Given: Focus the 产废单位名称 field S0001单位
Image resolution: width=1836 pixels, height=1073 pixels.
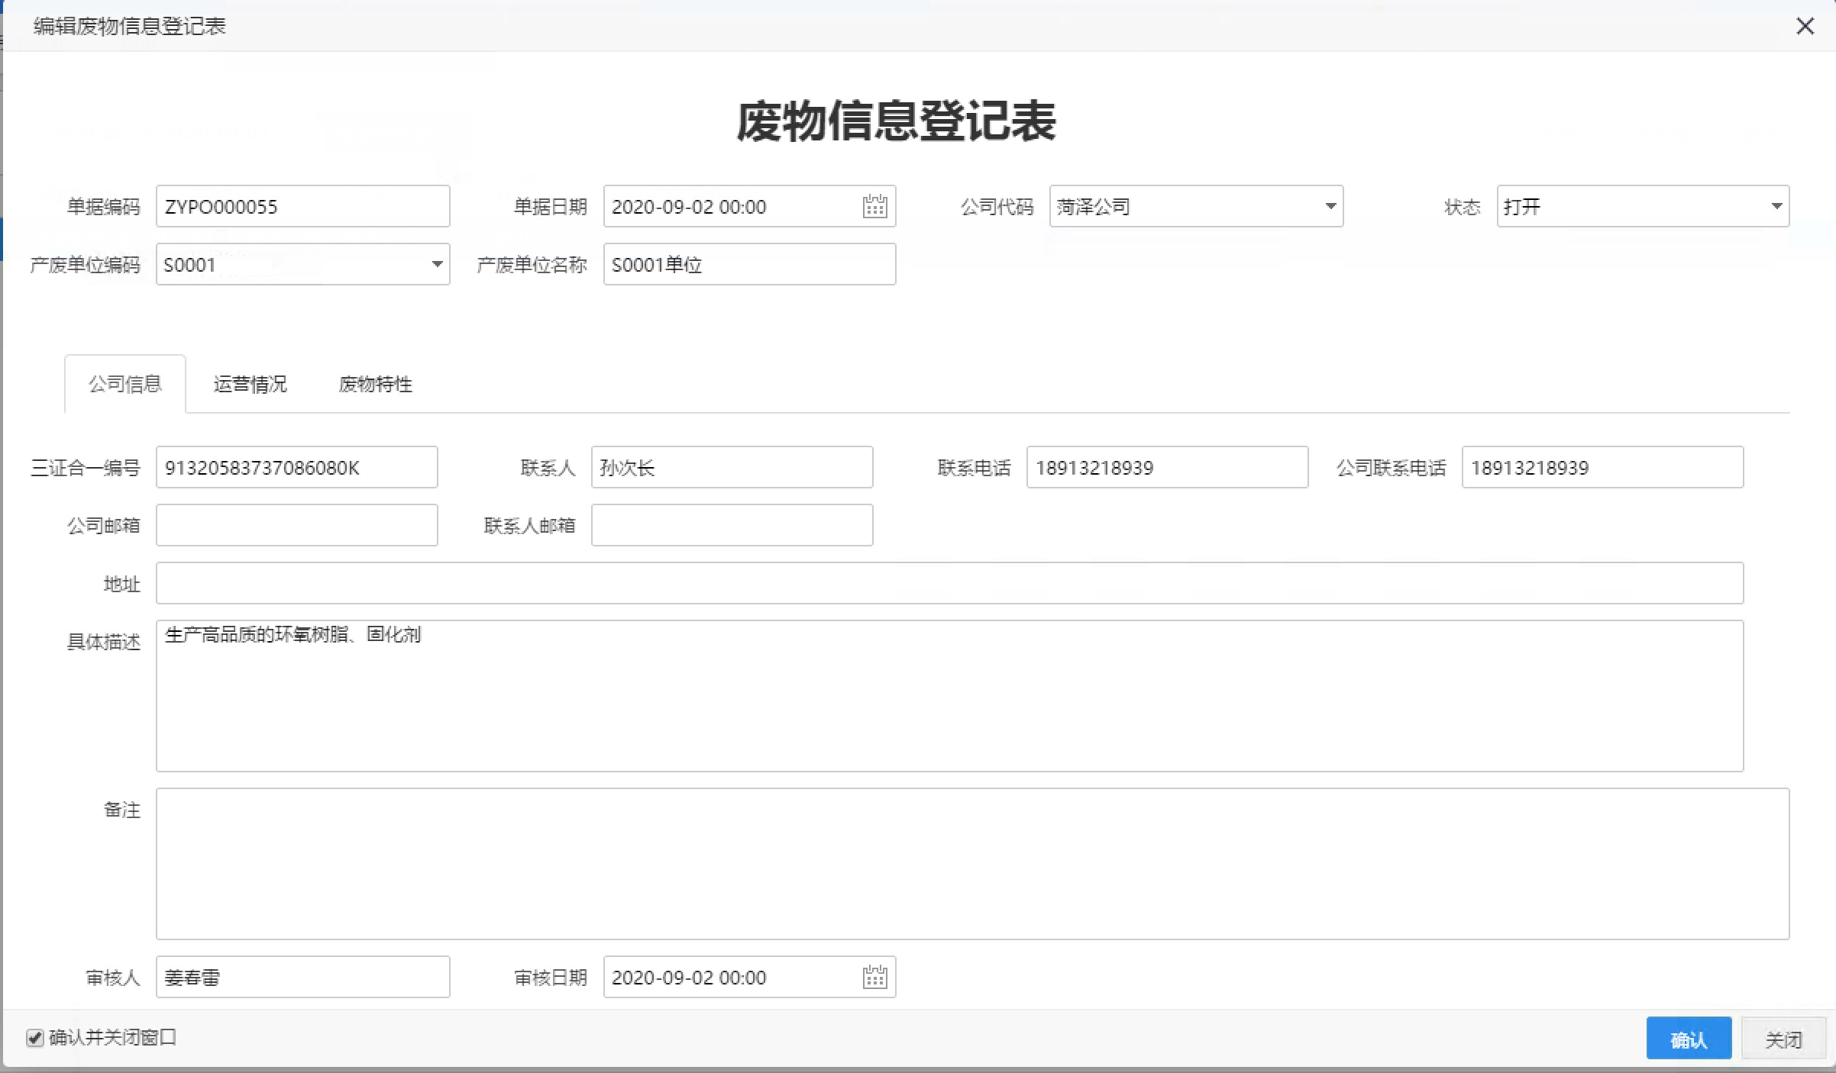Looking at the screenshot, I should (x=749, y=264).
